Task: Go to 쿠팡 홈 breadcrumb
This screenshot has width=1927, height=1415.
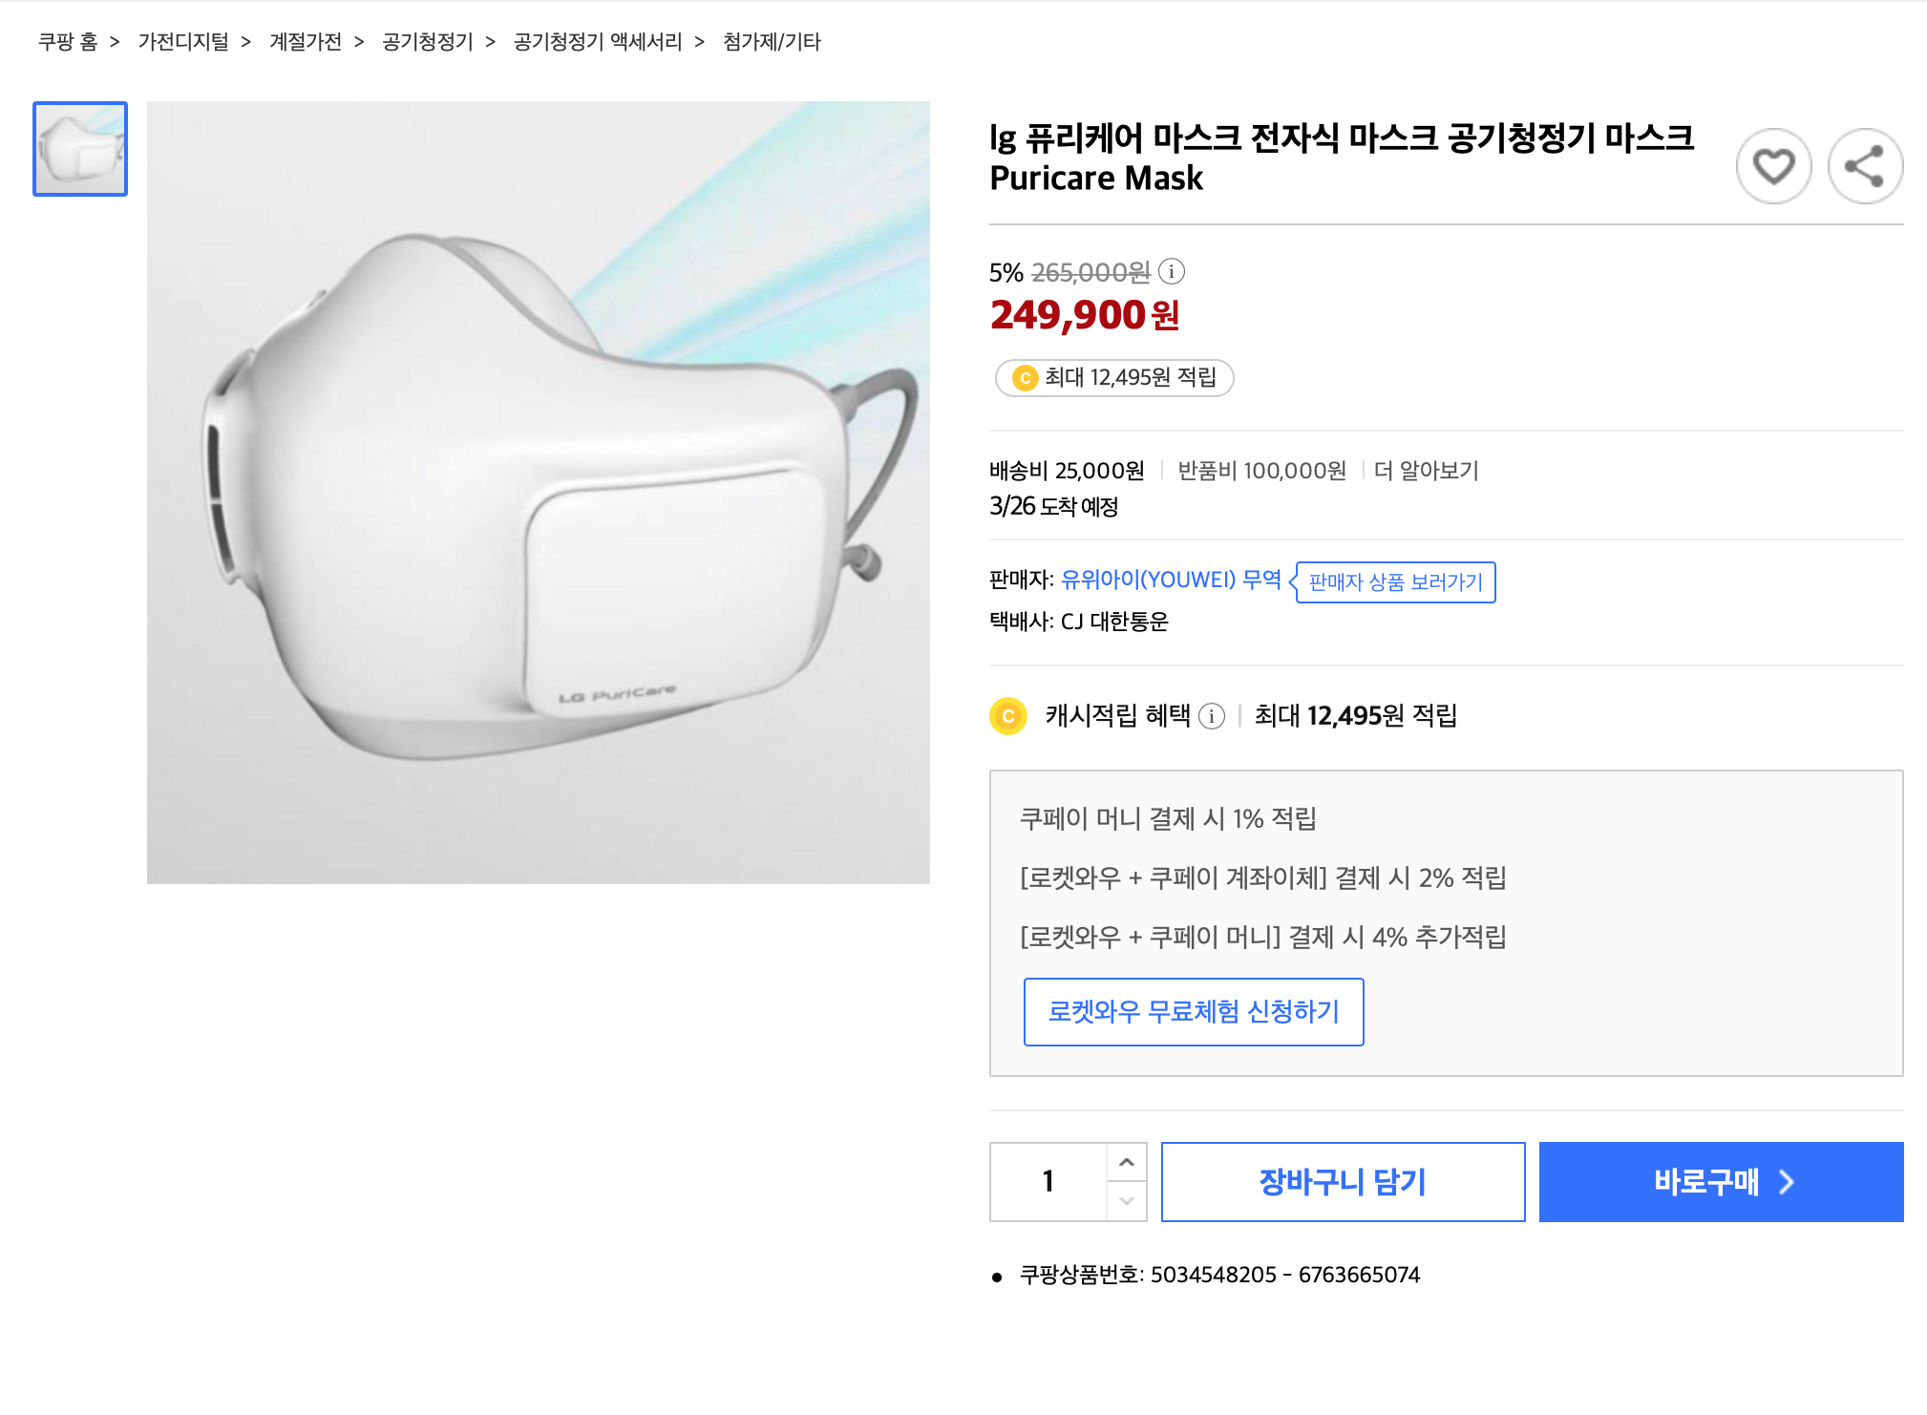Action: [x=68, y=42]
